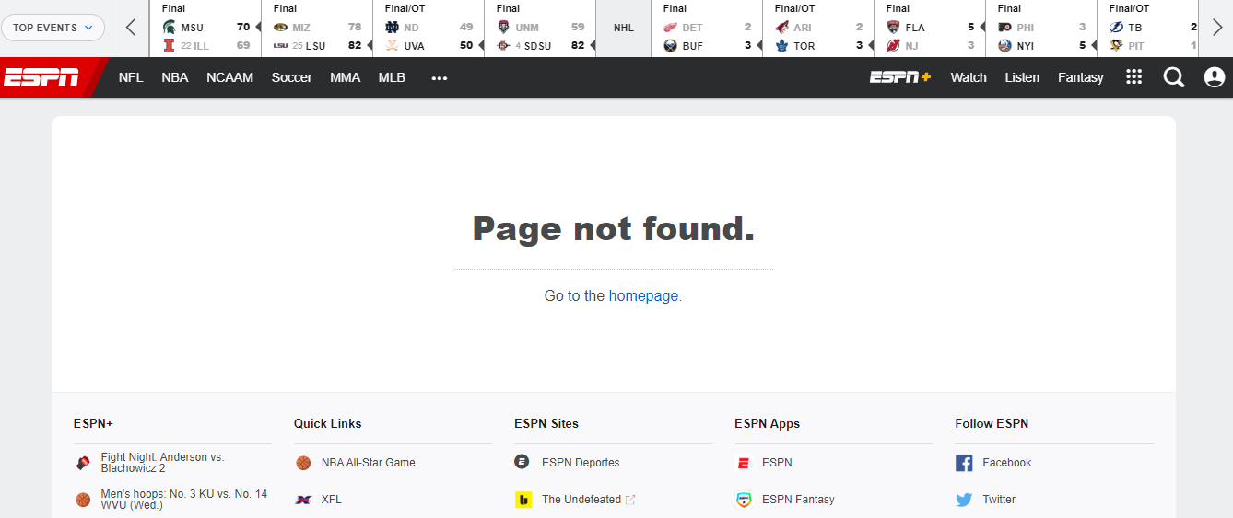Open the XFL quick link
The height and width of the screenshot is (518, 1233).
tap(332, 500)
